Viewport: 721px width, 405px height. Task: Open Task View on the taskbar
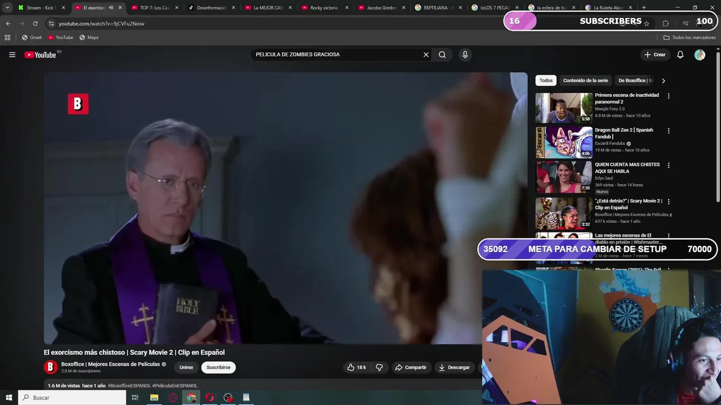tap(135, 398)
